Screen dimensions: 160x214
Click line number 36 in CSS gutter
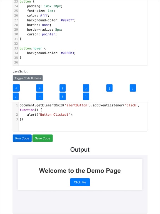click(16, 62)
